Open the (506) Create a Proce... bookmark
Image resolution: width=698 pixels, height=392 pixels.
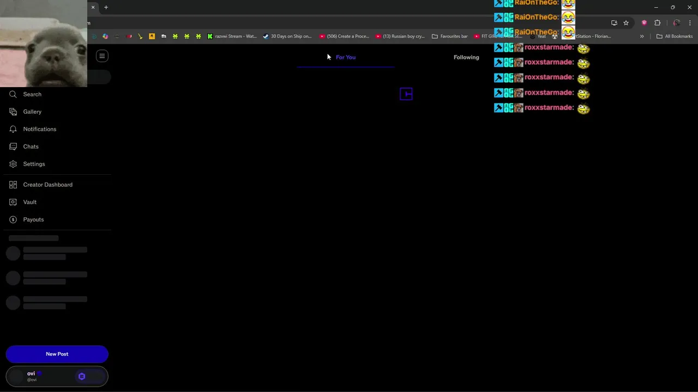click(x=344, y=36)
